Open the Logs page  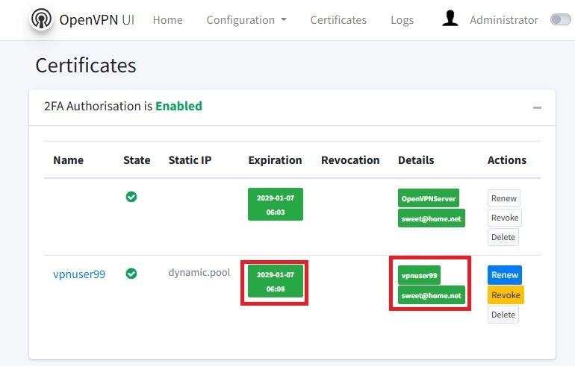[x=402, y=20]
